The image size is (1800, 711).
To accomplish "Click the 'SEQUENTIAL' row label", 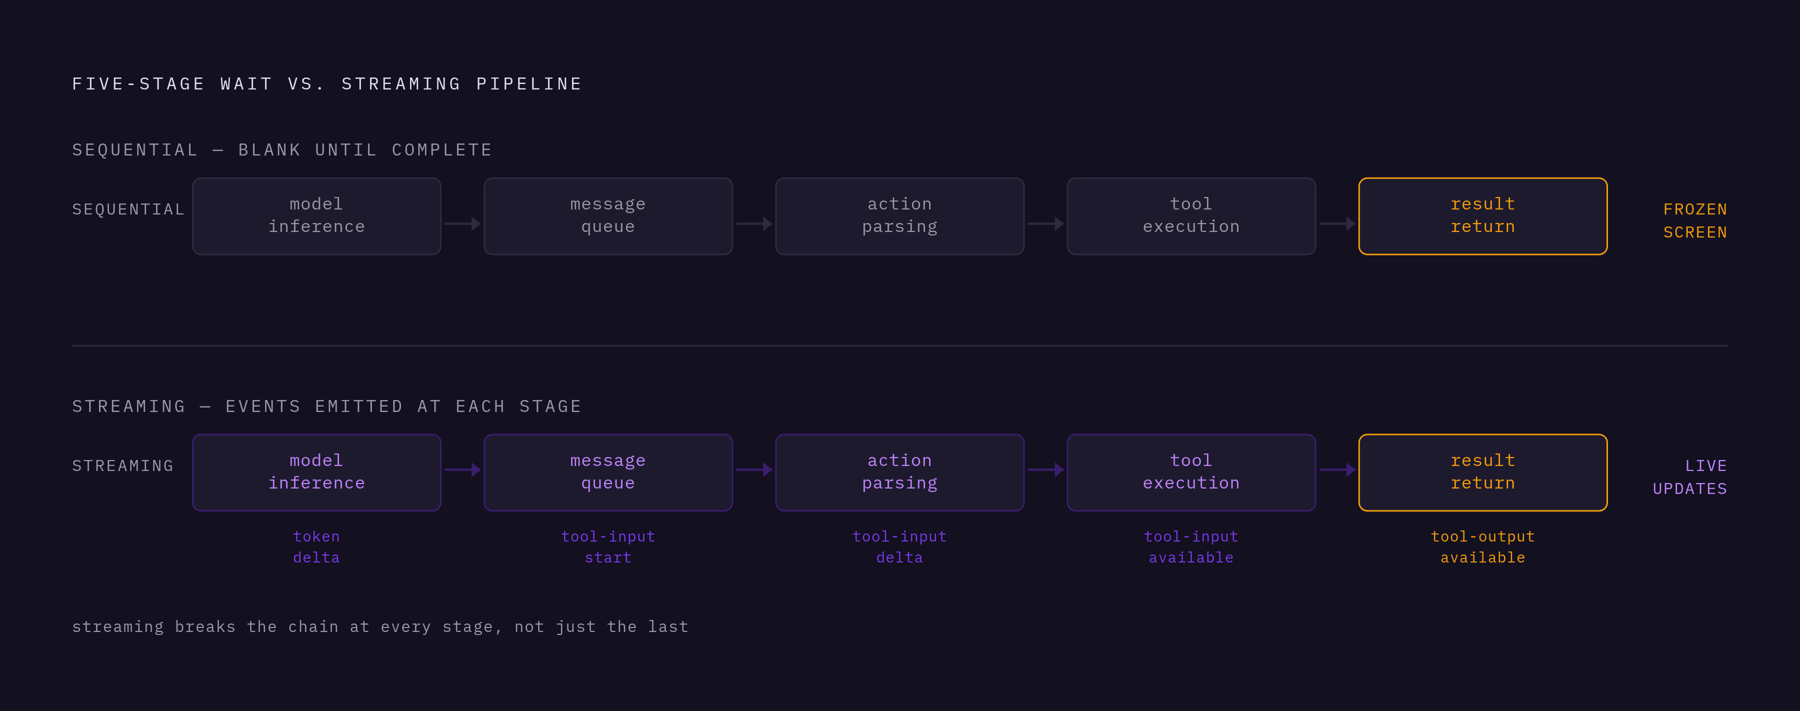I will pos(128,209).
